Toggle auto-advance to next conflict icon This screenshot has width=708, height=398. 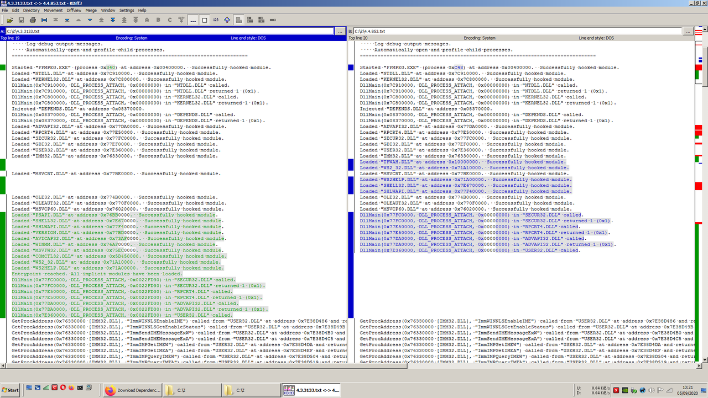coord(181,20)
